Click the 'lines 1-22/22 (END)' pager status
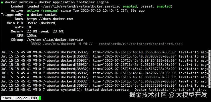Image resolution: width=211 pixels, height=102 pixels. click(x=19, y=98)
